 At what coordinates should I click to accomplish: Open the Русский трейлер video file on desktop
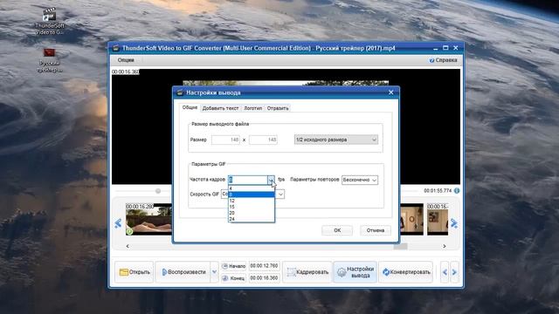pos(50,60)
